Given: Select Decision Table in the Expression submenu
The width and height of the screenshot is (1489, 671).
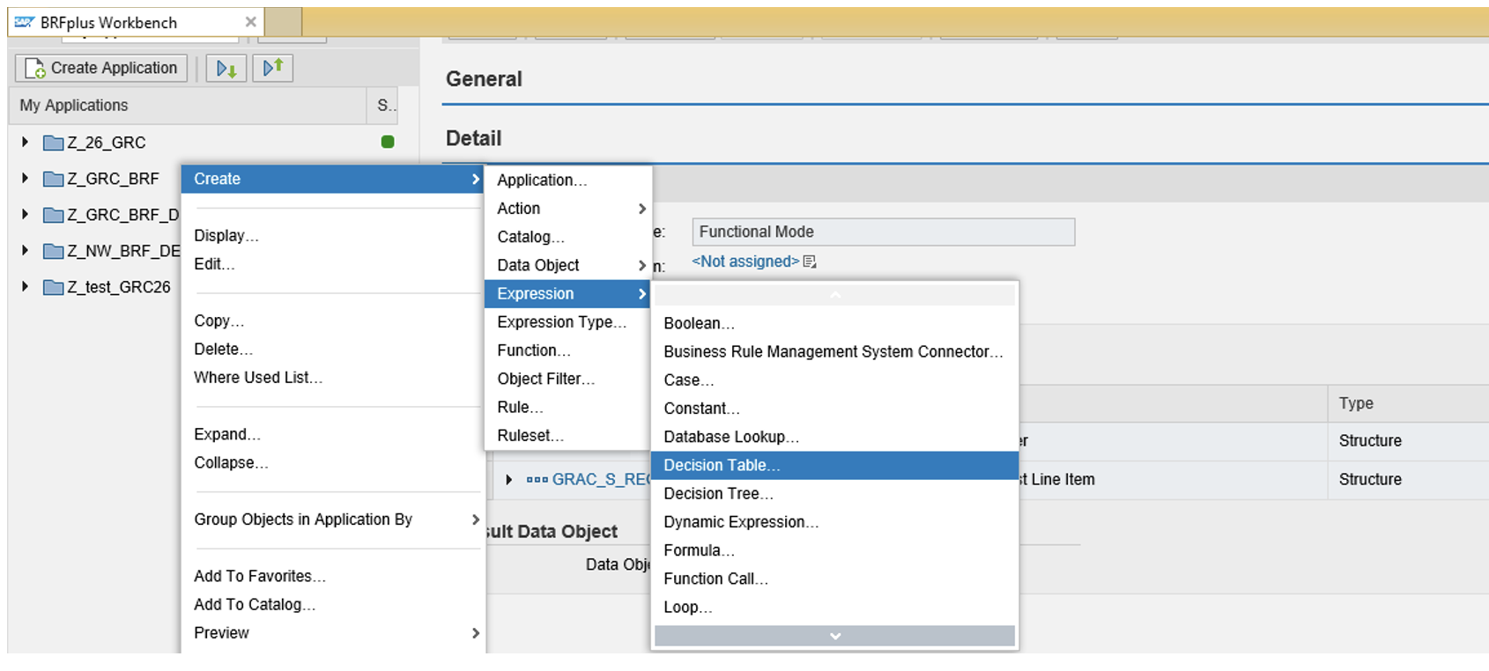Looking at the screenshot, I should pyautogui.click(x=834, y=465).
